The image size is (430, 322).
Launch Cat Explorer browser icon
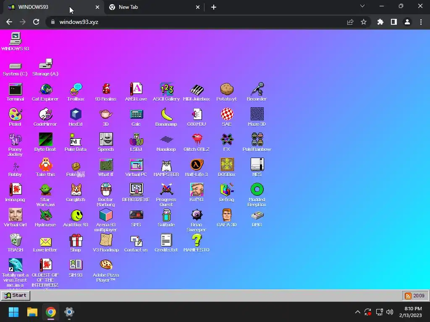(45, 92)
